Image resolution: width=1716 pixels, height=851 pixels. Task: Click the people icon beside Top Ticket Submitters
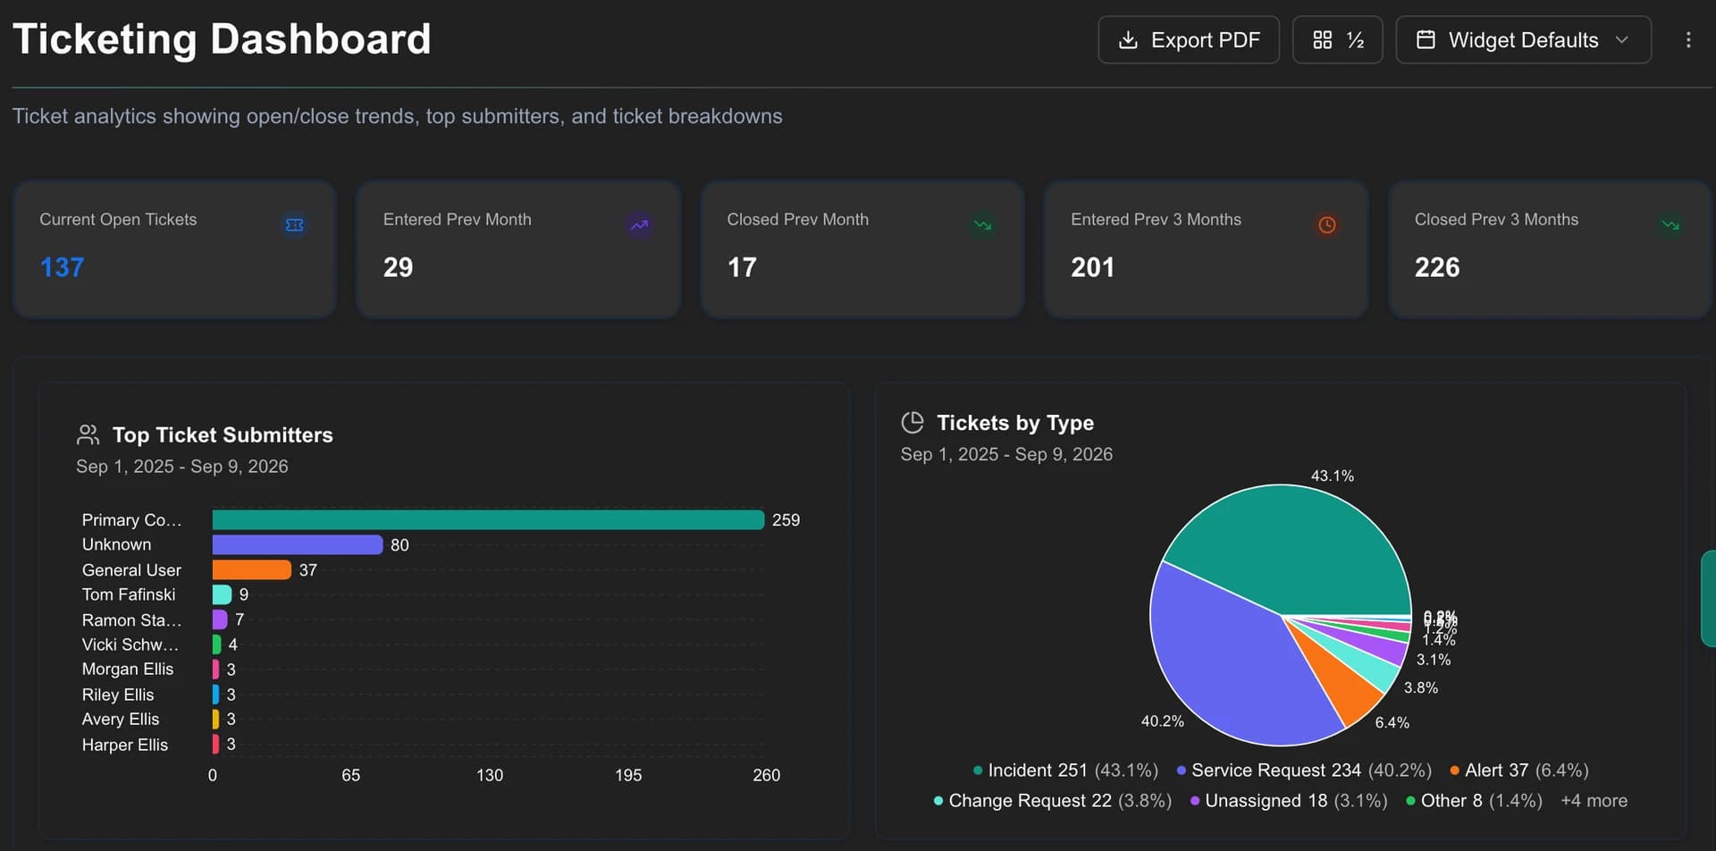point(88,435)
